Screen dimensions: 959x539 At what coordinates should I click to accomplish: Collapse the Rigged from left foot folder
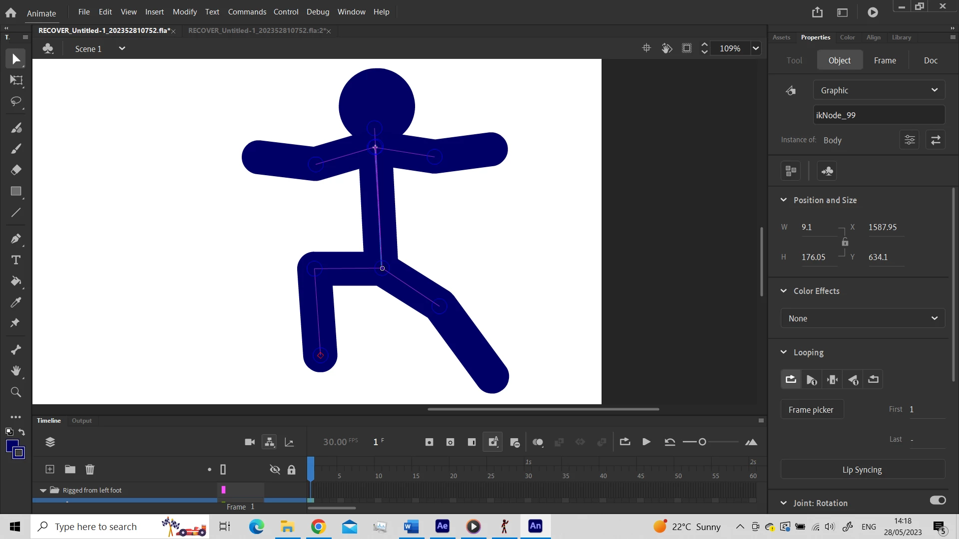[x=43, y=491]
